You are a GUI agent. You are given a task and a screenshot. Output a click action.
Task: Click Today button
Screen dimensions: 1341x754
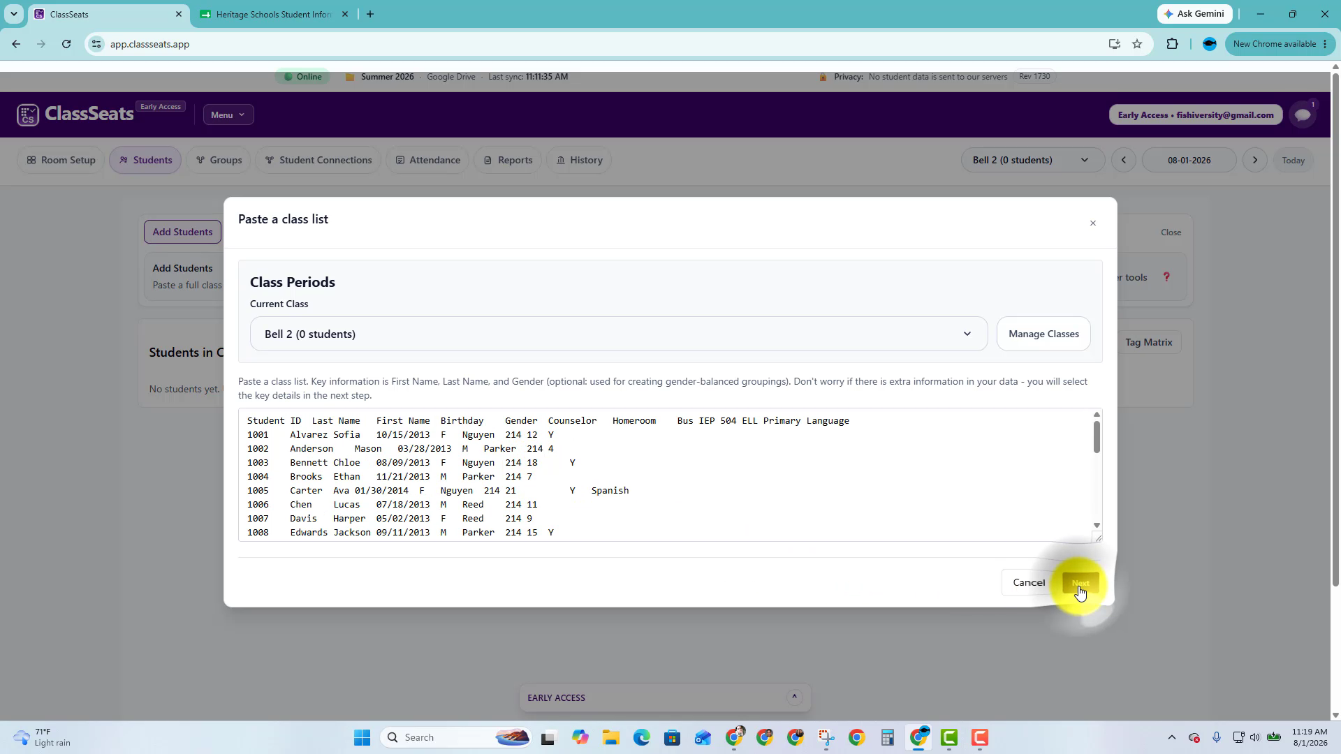[x=1294, y=161]
